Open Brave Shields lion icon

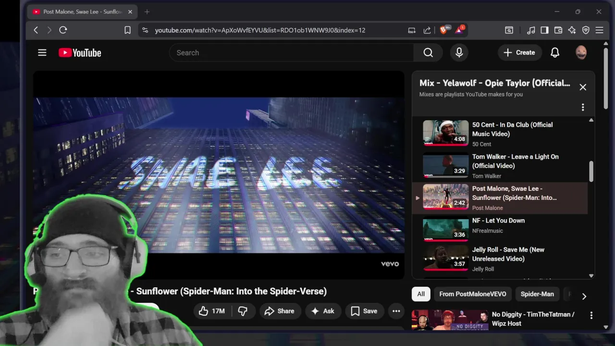(x=444, y=30)
